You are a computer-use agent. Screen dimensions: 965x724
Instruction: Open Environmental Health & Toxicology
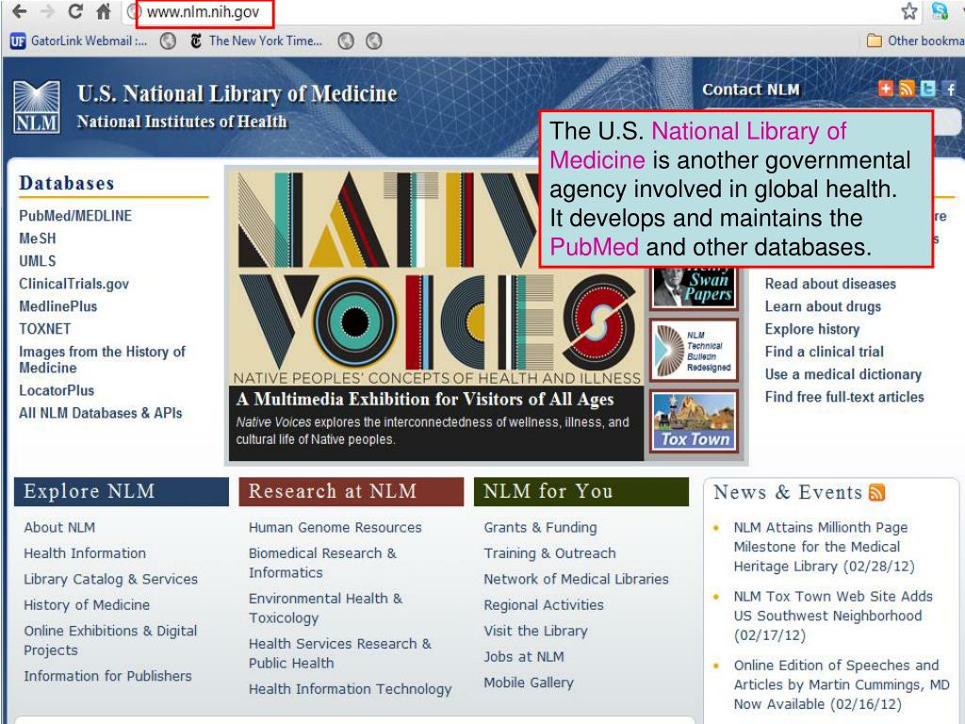(325, 608)
